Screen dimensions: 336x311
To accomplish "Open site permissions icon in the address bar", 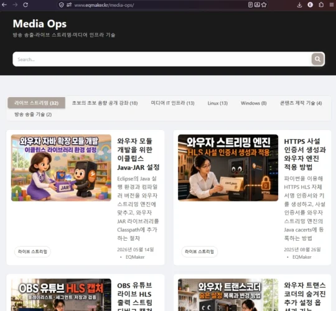I will (69, 5).
